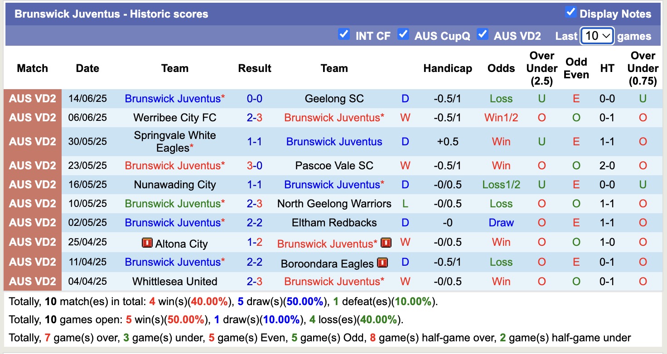Click the red card icon beside Boroondara Eagles
The image size is (667, 354).
pyautogui.click(x=383, y=263)
